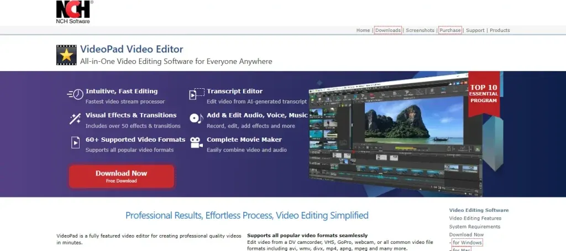Click the Complete Movie Maker heading
The height and width of the screenshot is (251, 566).
point(244,140)
